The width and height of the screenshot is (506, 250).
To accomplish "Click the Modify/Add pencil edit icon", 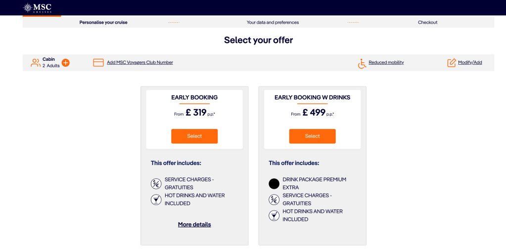I will [452, 63].
